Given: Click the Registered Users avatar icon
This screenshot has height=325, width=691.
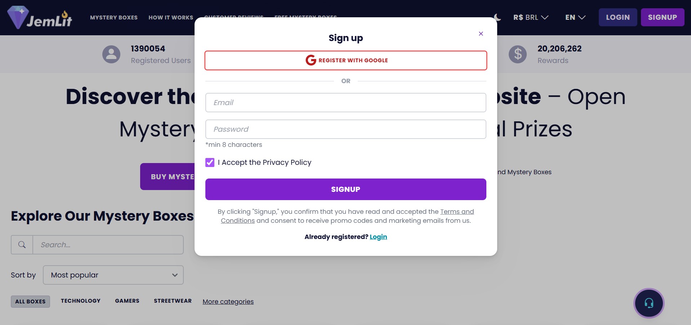Looking at the screenshot, I should (x=111, y=54).
